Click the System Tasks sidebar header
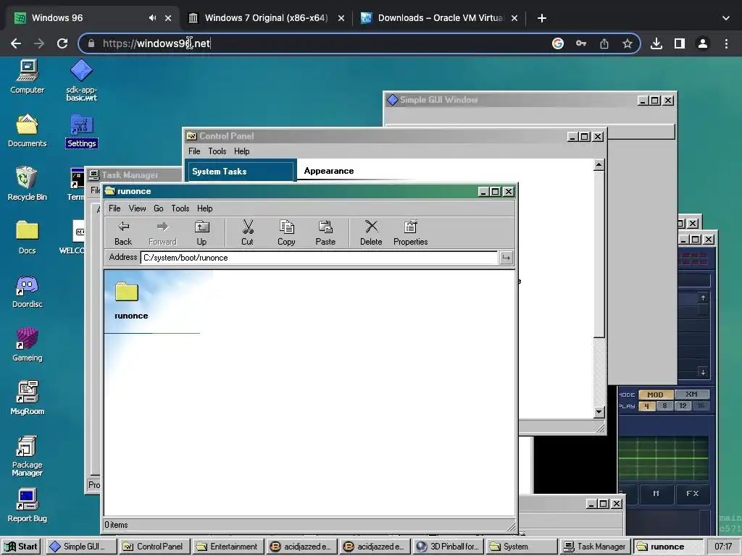 point(241,171)
